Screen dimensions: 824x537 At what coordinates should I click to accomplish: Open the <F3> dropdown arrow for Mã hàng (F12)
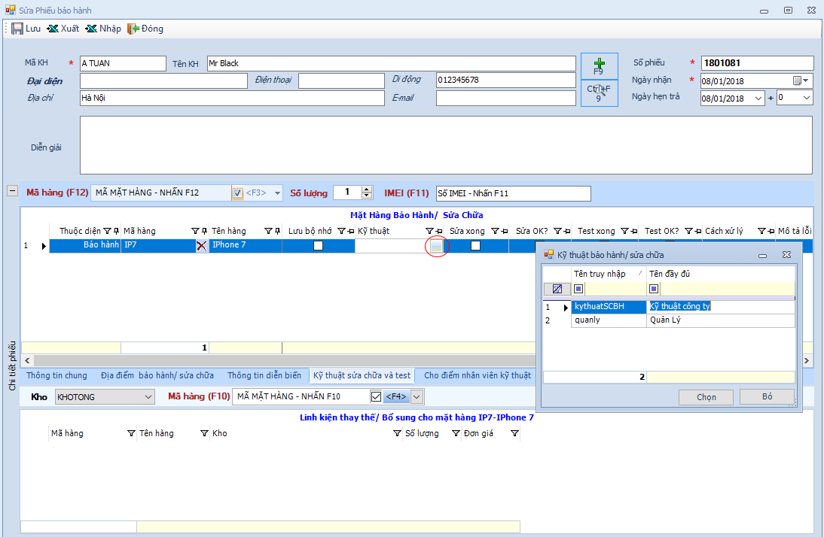click(x=277, y=193)
